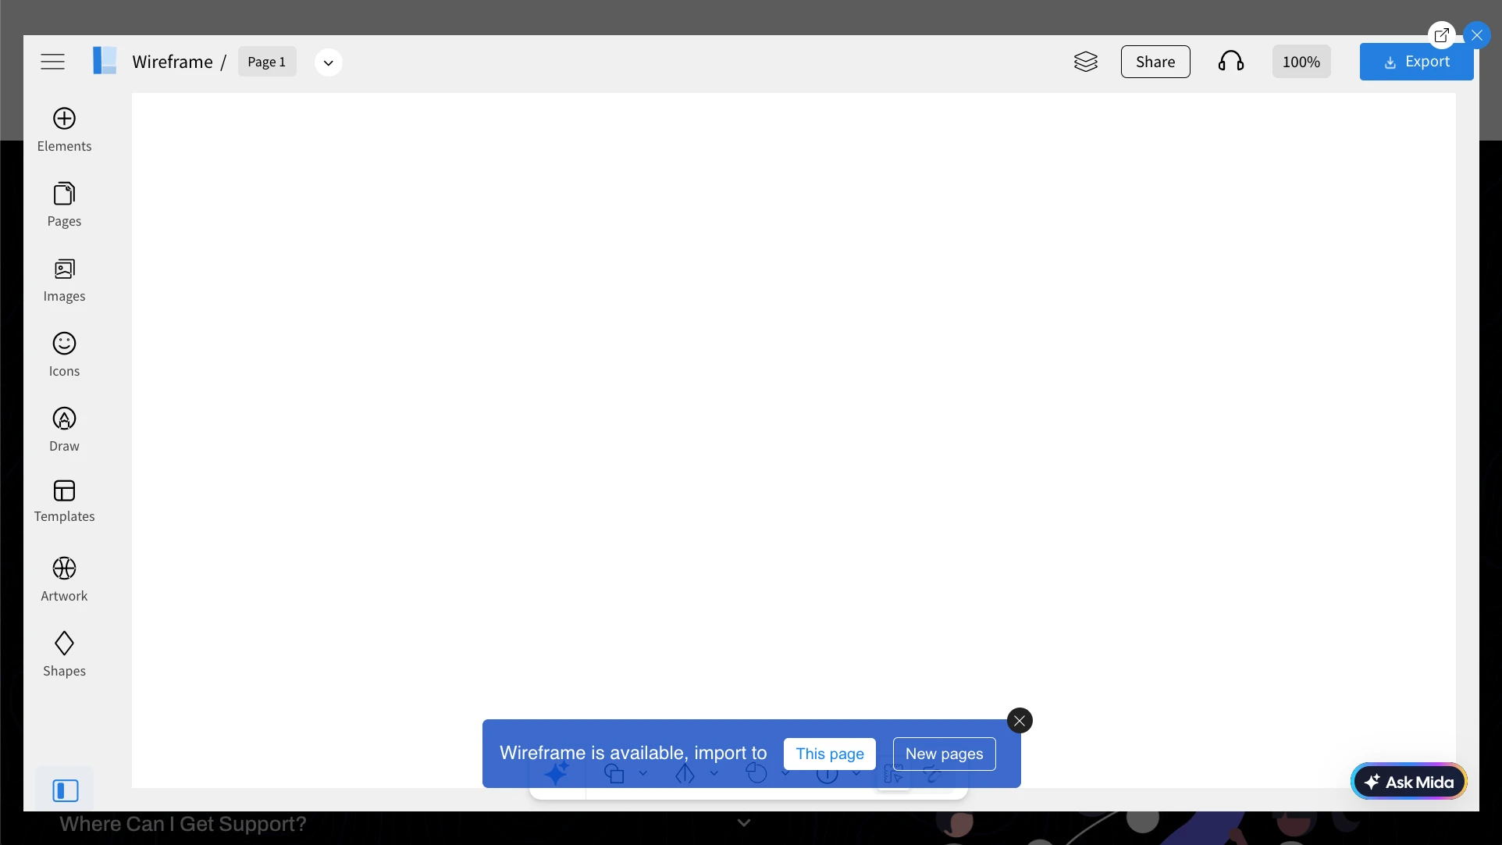Image resolution: width=1502 pixels, height=845 pixels.
Task: Open the Images panel
Action: 64,278
